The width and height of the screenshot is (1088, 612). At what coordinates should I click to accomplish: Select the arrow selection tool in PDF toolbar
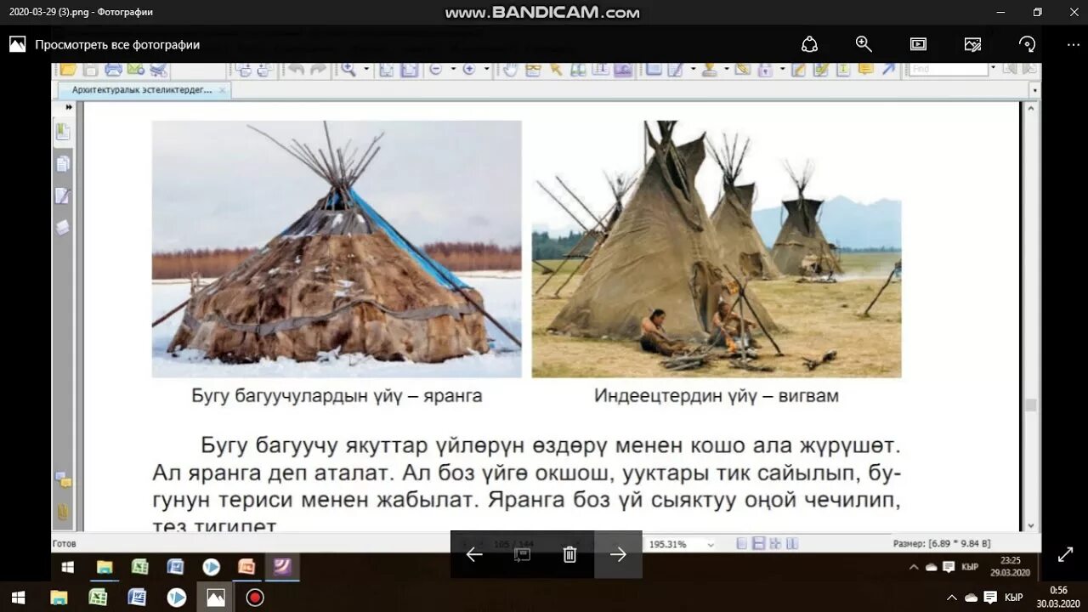click(556, 69)
